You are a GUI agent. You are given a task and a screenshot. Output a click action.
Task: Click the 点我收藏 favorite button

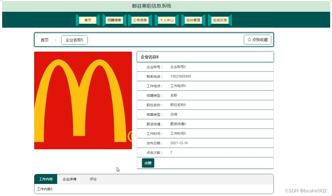[x=257, y=39]
